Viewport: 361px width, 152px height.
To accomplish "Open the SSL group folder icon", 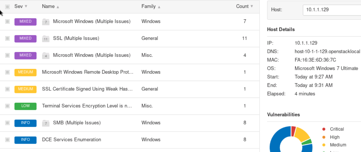I will coord(46,39).
